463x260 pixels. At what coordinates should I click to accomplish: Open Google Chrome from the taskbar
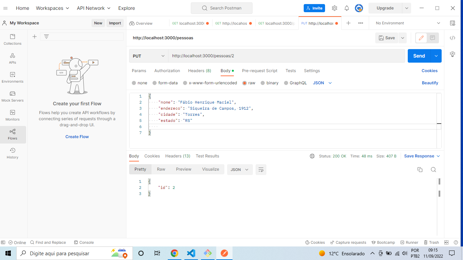click(x=175, y=253)
